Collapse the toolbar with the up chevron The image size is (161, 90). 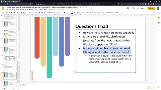[x=155, y=13]
